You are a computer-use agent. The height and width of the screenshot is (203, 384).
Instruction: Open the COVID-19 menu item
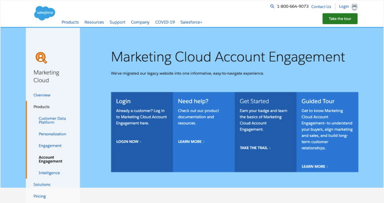coord(165,22)
